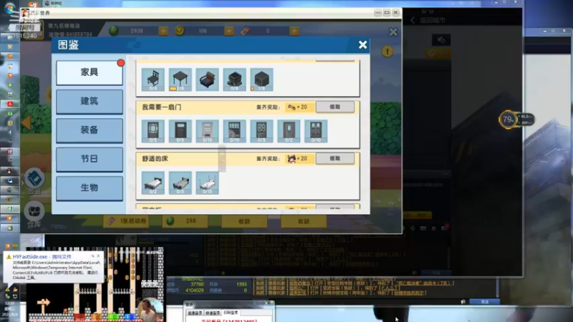
Task: Select the third white bed 0/15
Action: point(207,182)
